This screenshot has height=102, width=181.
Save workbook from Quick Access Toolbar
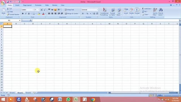coord(8,2)
